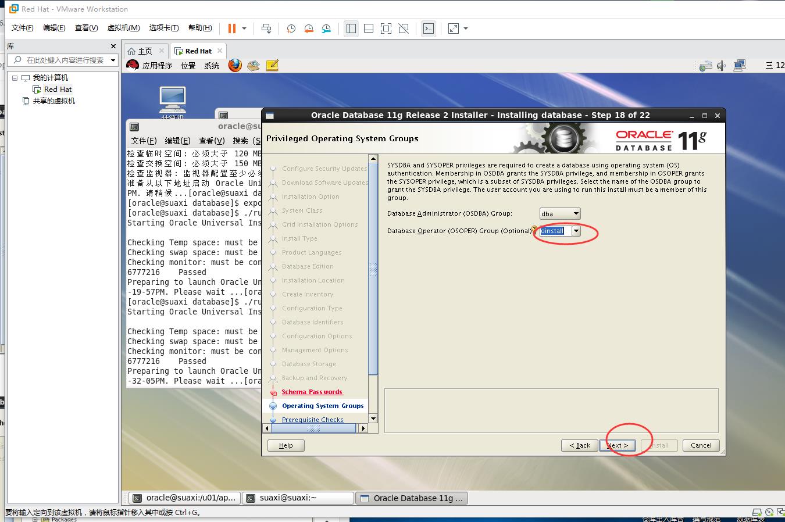Open the power options dropdown arrow
Screen dimensions: 785x522
[244, 28]
